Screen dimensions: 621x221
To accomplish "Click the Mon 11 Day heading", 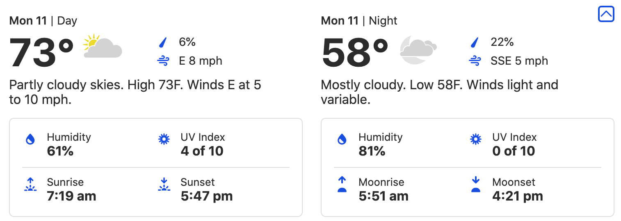I will pyautogui.click(x=43, y=21).
